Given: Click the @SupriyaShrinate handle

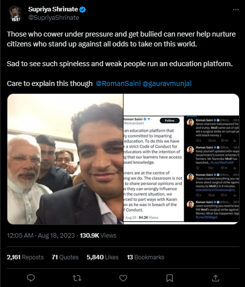Looking at the screenshot, I should click(x=54, y=18).
